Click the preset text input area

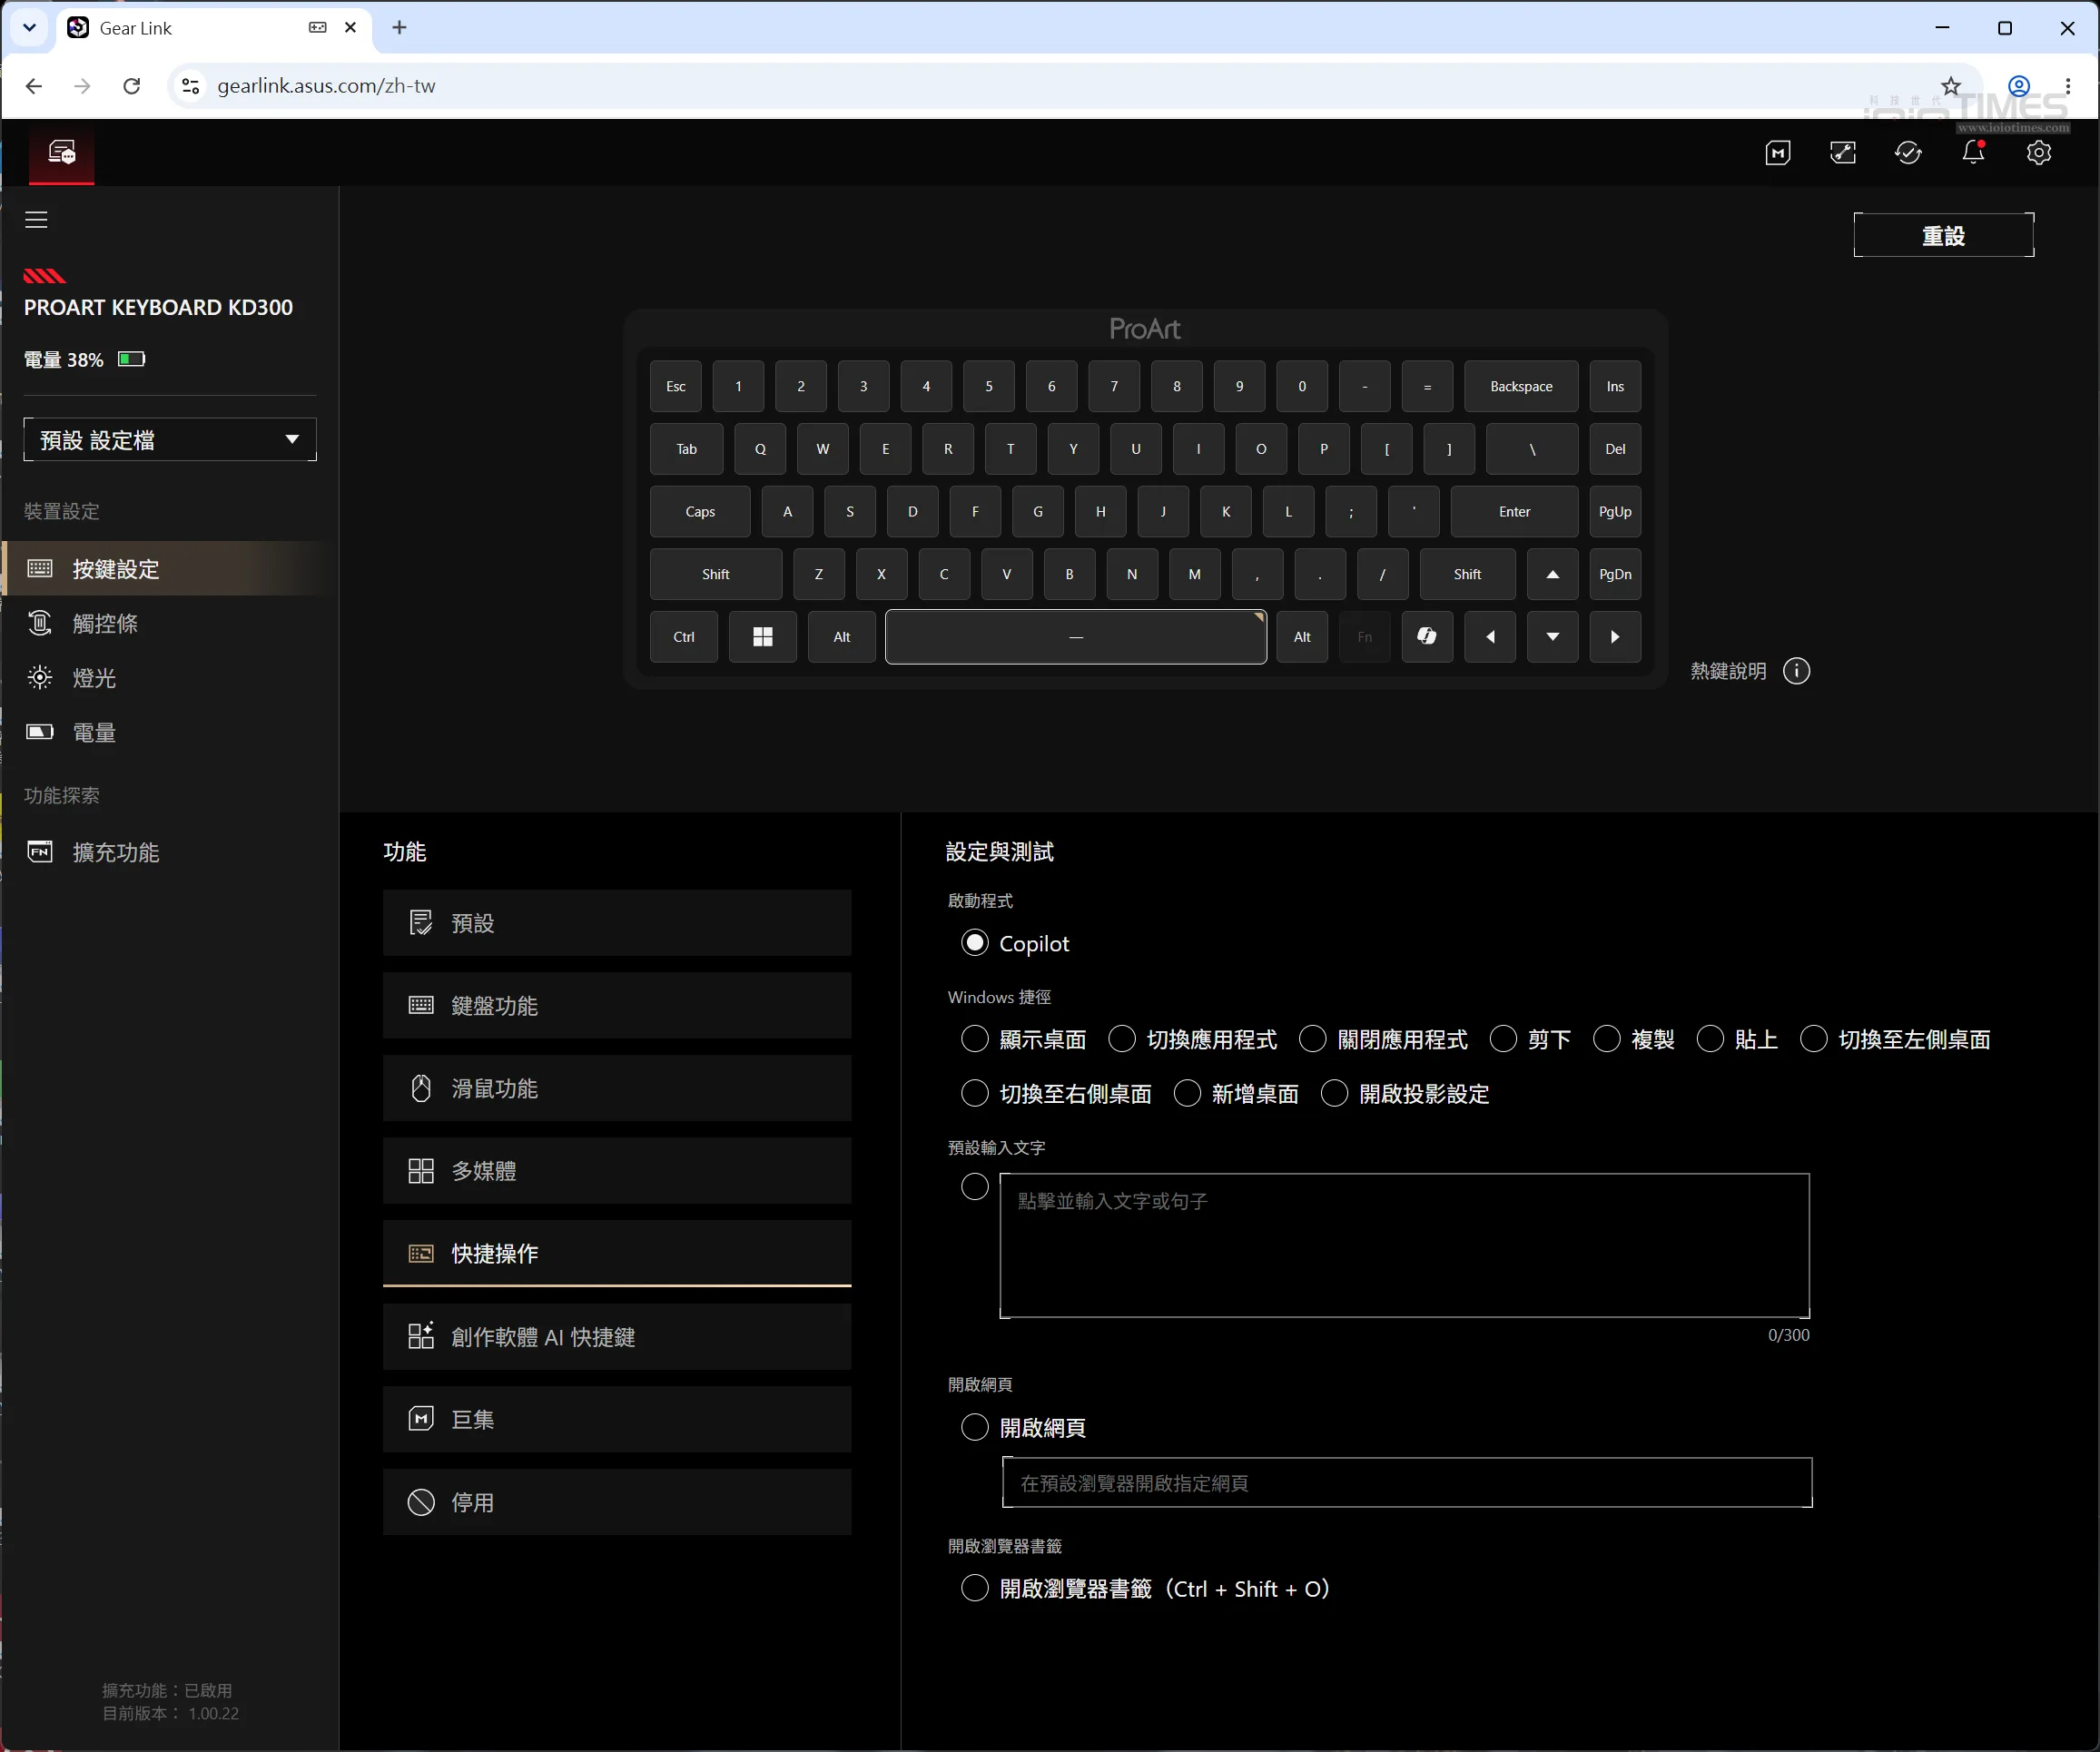1404,1245
